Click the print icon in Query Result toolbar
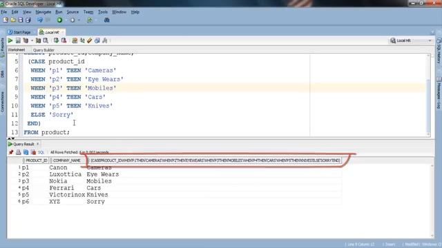The image size is (442, 248). 19,152
